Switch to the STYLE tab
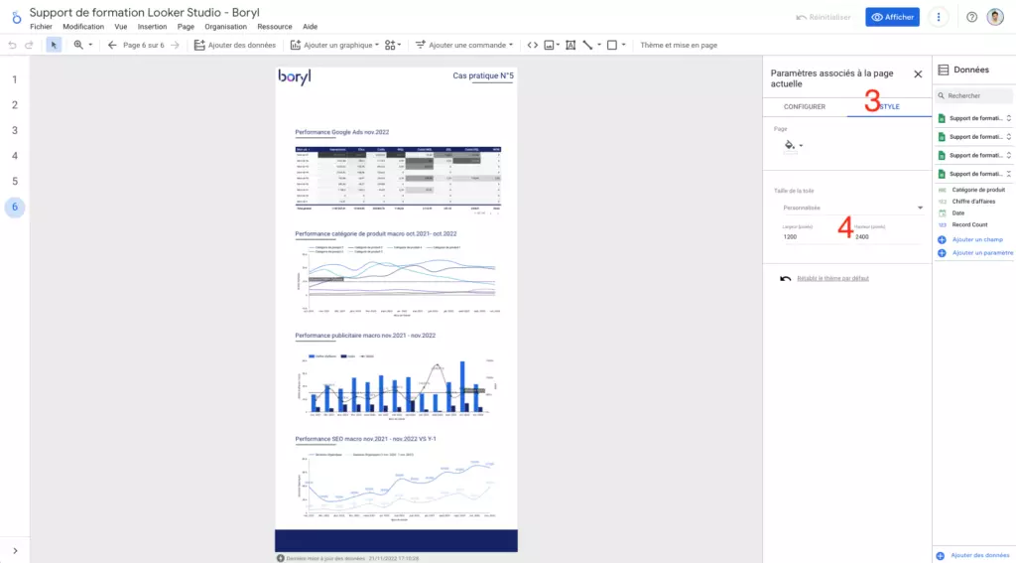 (x=889, y=106)
